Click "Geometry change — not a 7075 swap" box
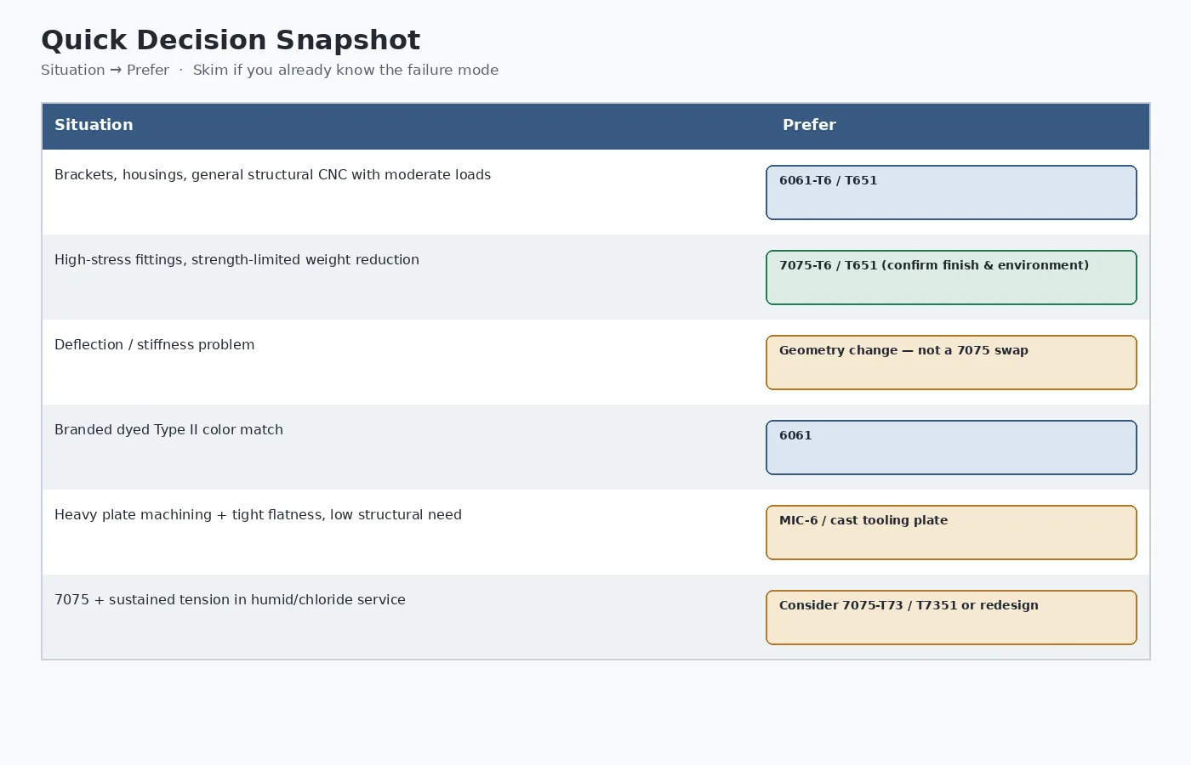 point(951,362)
